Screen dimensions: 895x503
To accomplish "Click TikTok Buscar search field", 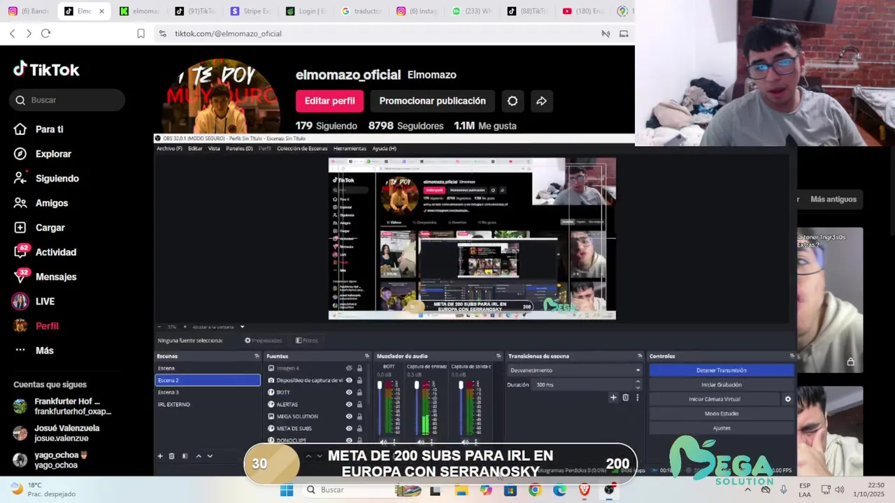I will pos(67,100).
